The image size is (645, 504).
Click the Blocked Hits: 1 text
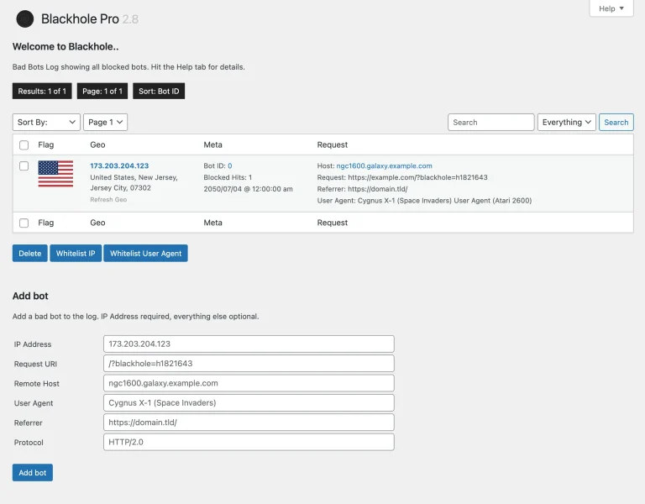click(228, 177)
